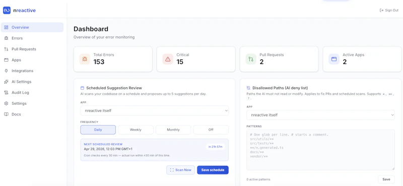Click 'Overview of your error monitoring' subtitle
Image resolution: width=403 pixels, height=186 pixels.
(104, 37)
